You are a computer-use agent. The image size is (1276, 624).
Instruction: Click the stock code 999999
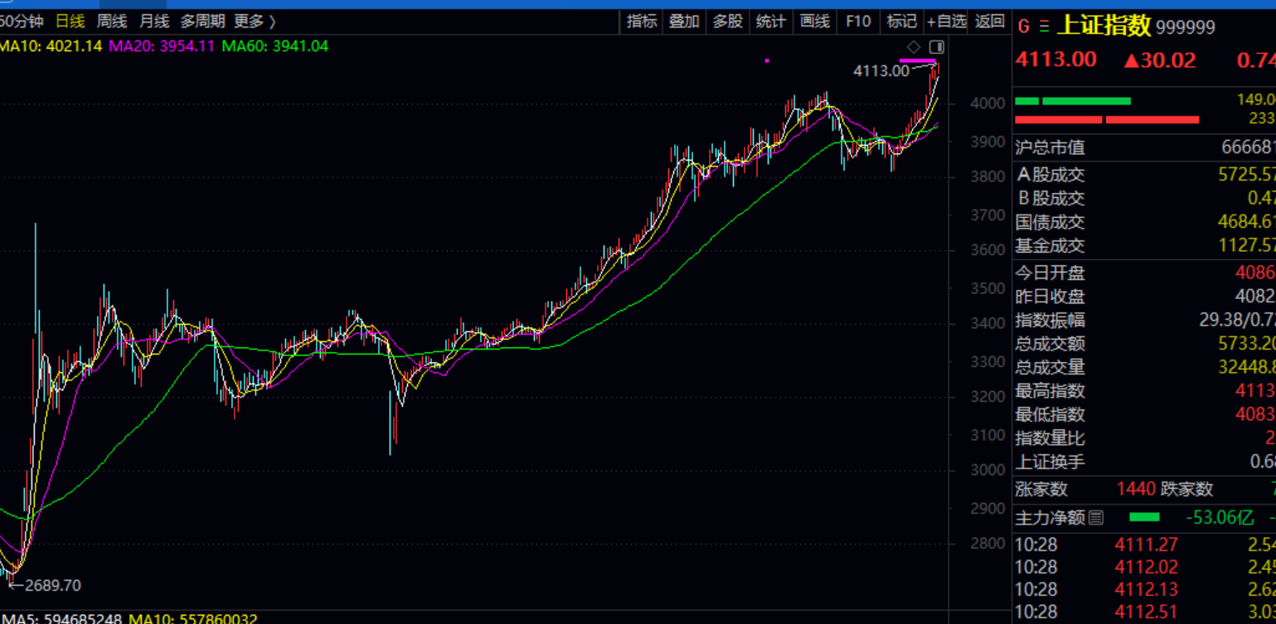coord(1186,27)
